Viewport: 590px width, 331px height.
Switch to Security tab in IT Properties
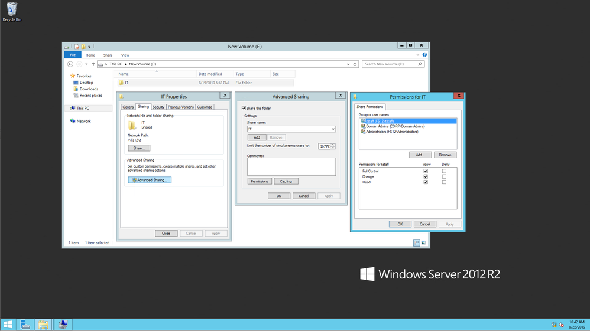158,107
